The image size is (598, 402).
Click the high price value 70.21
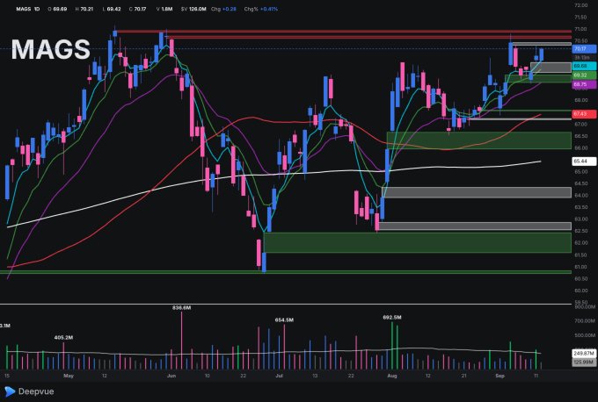pos(86,9)
